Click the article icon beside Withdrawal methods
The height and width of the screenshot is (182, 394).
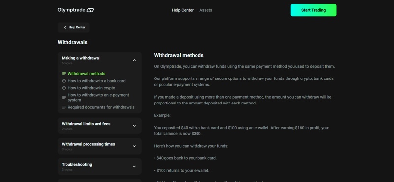[64, 74]
